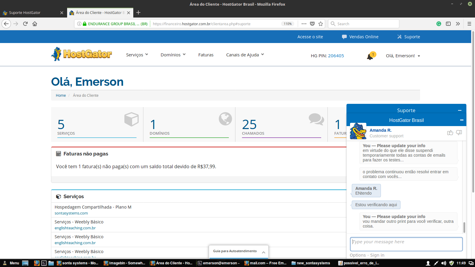Viewport: 475px width, 267px height.
Task: Click Suporte in the top blue bar
Action: tap(408, 37)
